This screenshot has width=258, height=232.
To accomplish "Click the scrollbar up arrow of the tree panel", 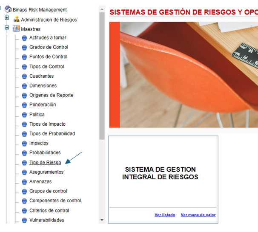I will tap(102, 9).
